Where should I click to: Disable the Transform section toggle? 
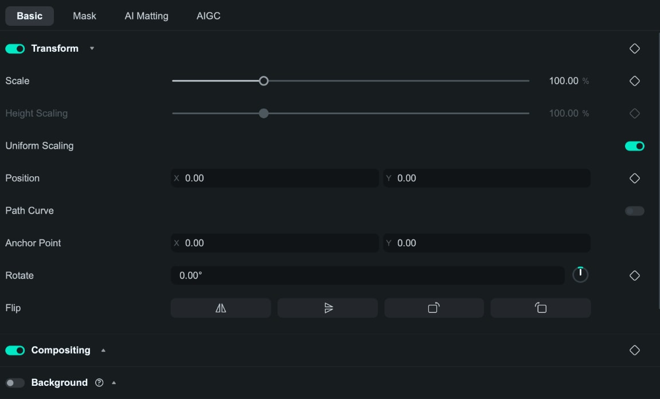coord(15,48)
